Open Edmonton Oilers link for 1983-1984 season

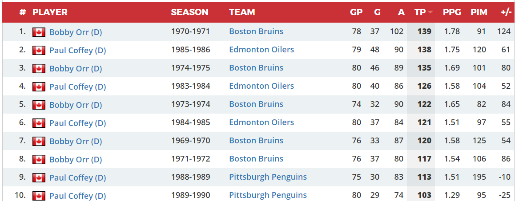coord(262,86)
